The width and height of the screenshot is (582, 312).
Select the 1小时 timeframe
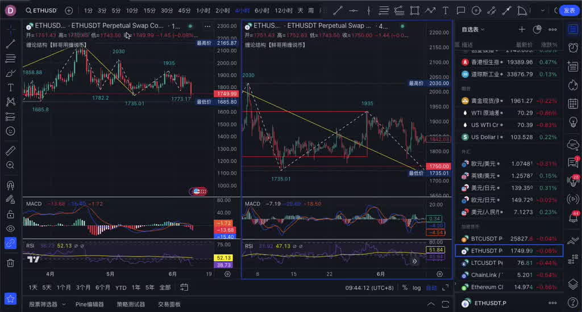(204, 10)
